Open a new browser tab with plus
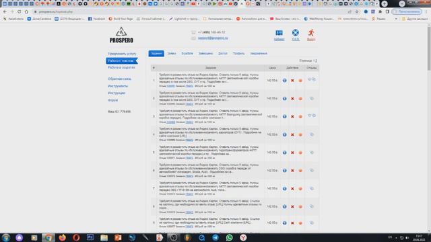Viewport: 431px width, 242px height. tap(385, 3)
